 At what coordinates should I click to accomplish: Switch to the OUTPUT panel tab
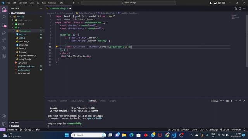(x=64, y=101)
